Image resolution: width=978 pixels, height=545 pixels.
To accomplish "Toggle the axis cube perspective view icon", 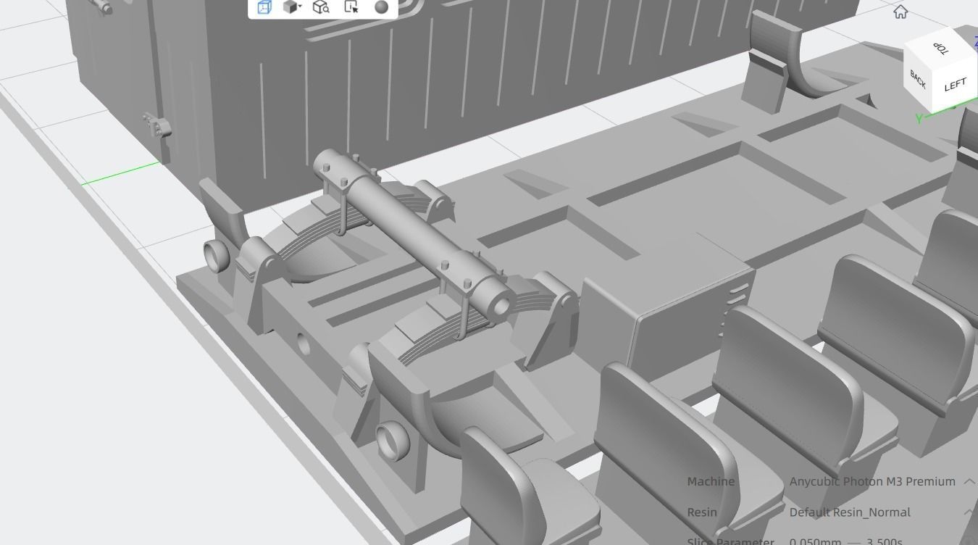I will coord(264,7).
